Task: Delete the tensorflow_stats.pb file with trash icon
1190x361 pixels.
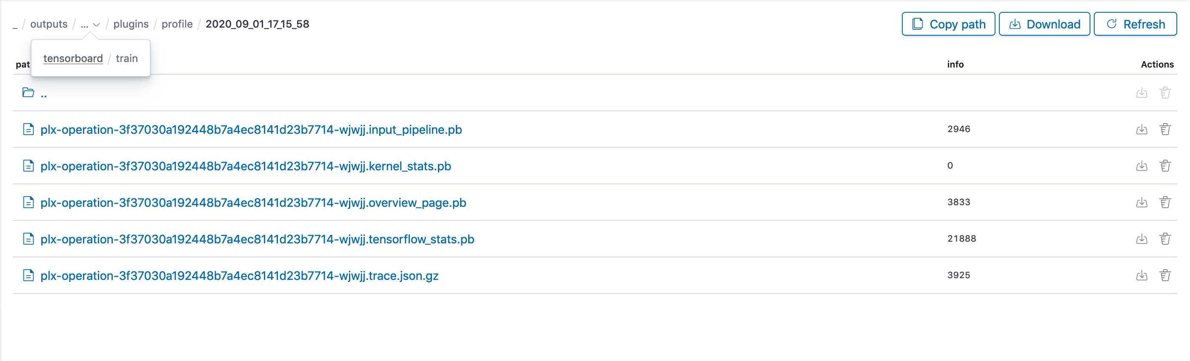Action: [1165, 239]
